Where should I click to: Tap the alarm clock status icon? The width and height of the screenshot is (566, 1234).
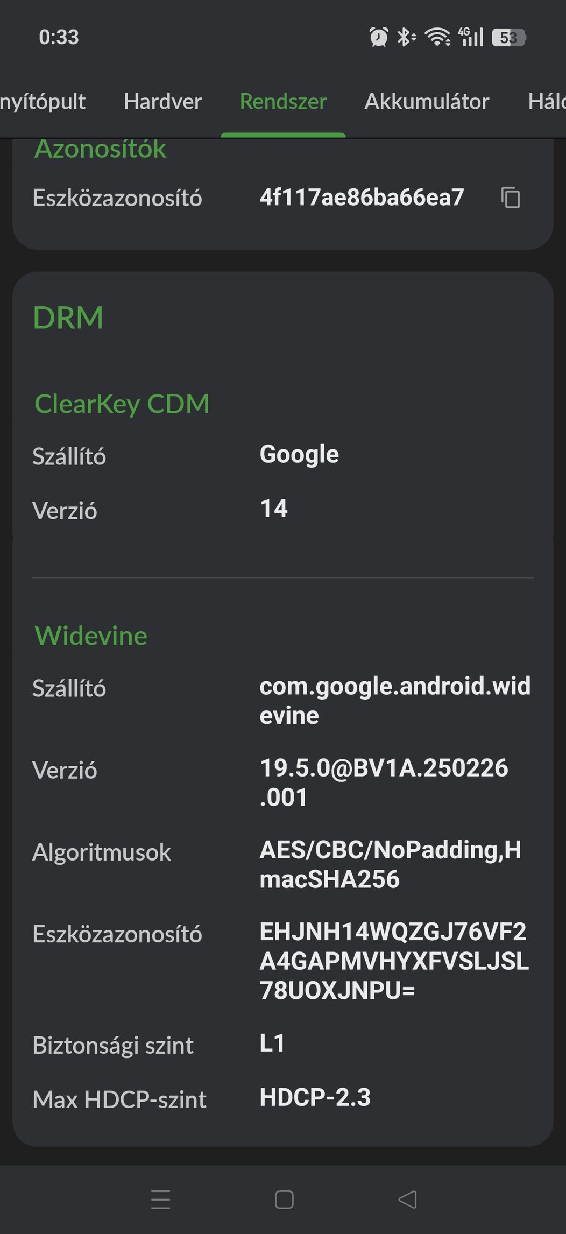(x=379, y=37)
